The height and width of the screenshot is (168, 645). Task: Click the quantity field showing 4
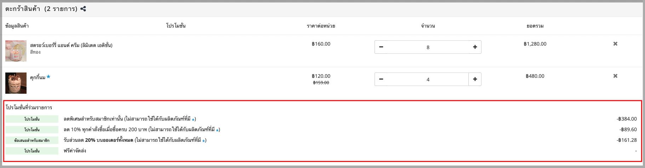tap(428, 79)
